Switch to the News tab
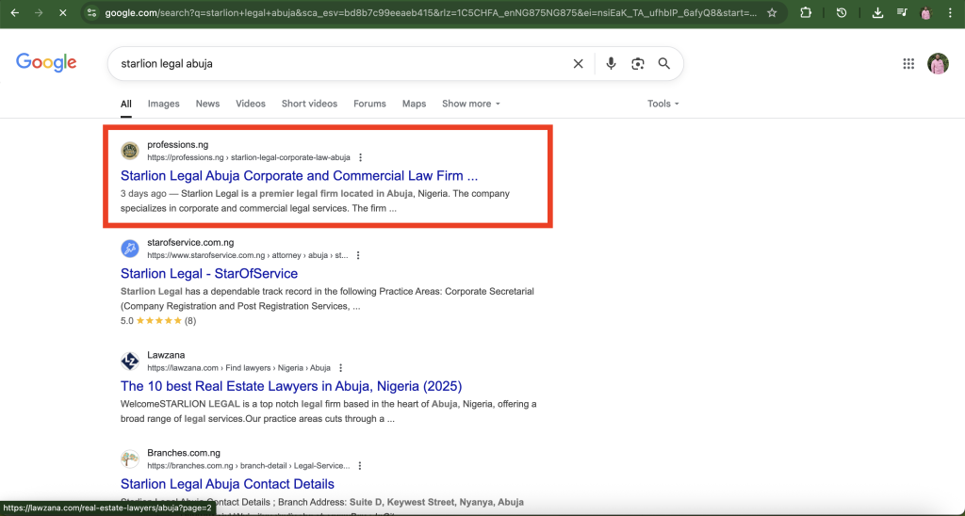This screenshot has height=516, width=965. (x=207, y=104)
